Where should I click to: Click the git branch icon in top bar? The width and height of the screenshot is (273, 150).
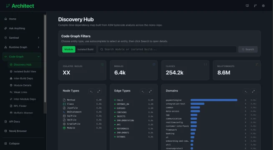(x=255, y=6)
